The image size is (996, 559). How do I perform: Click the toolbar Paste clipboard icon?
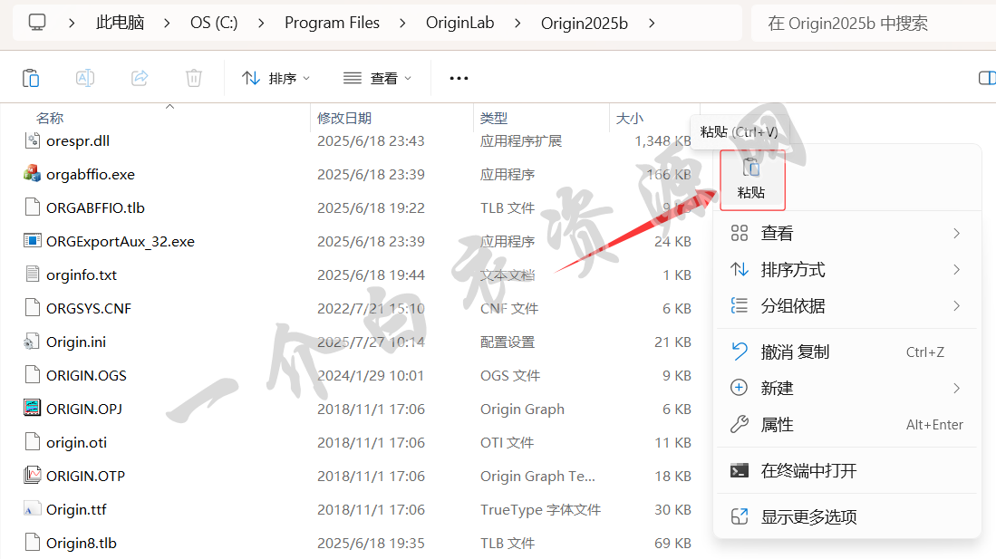tap(31, 78)
